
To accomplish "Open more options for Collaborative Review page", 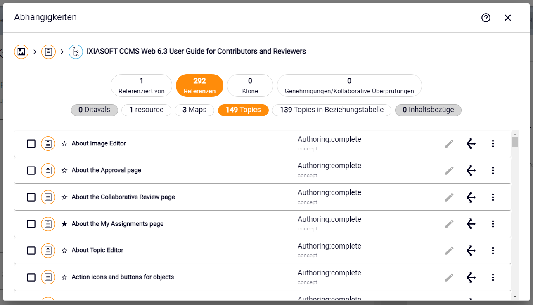I will click(x=493, y=197).
